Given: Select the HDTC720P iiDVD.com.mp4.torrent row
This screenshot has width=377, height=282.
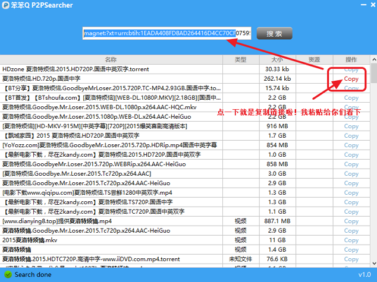Looking at the screenshot, I should [185, 259].
